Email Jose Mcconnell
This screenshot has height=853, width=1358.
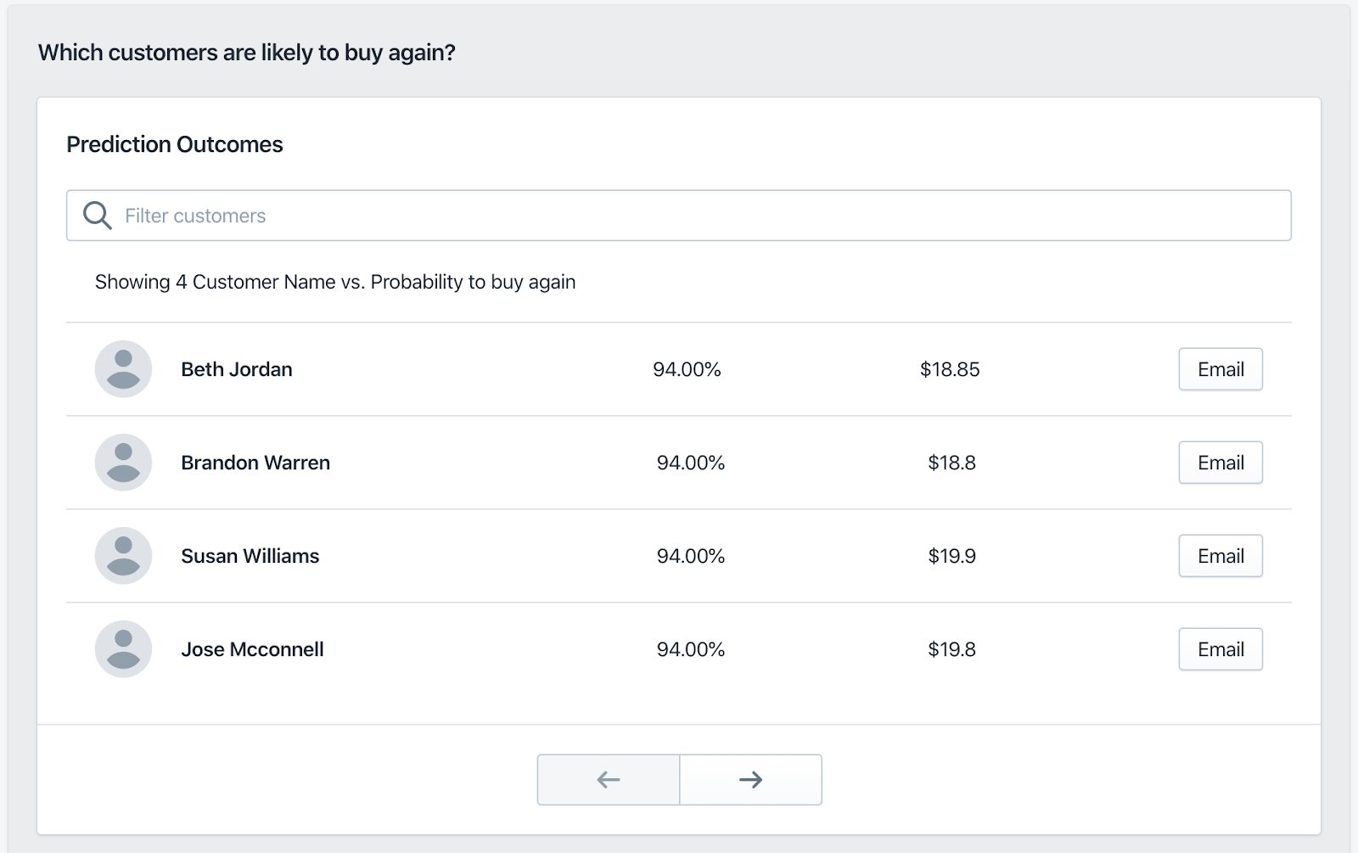tap(1220, 649)
